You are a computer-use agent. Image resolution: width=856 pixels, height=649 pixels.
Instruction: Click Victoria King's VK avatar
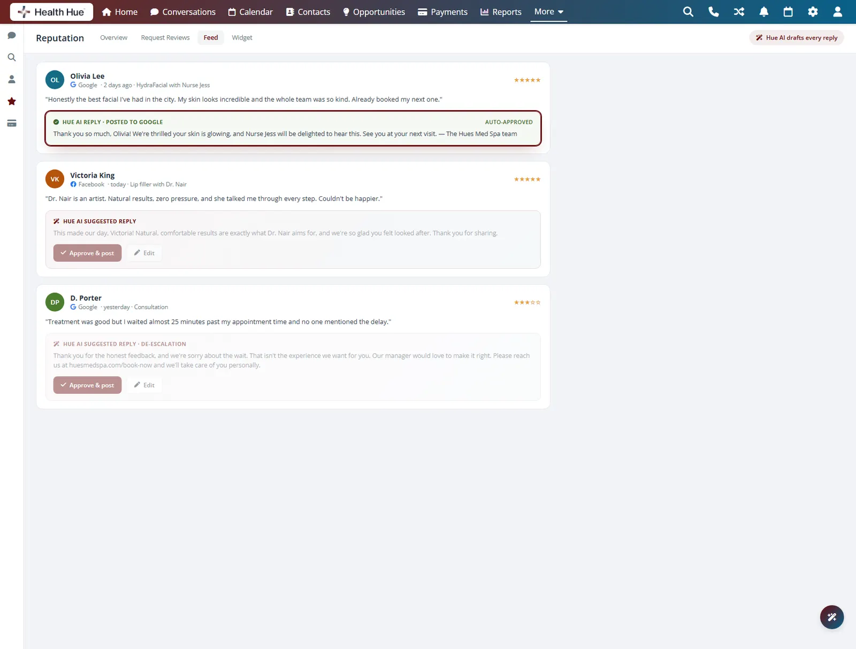point(55,179)
